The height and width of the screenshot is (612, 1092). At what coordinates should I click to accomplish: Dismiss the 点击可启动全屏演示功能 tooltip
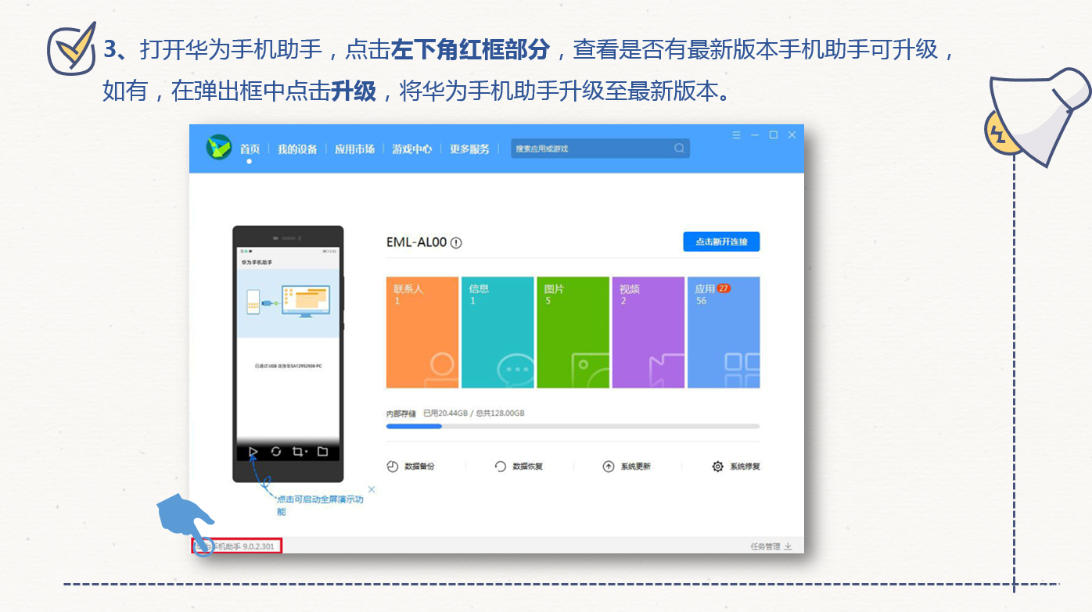pos(372,489)
